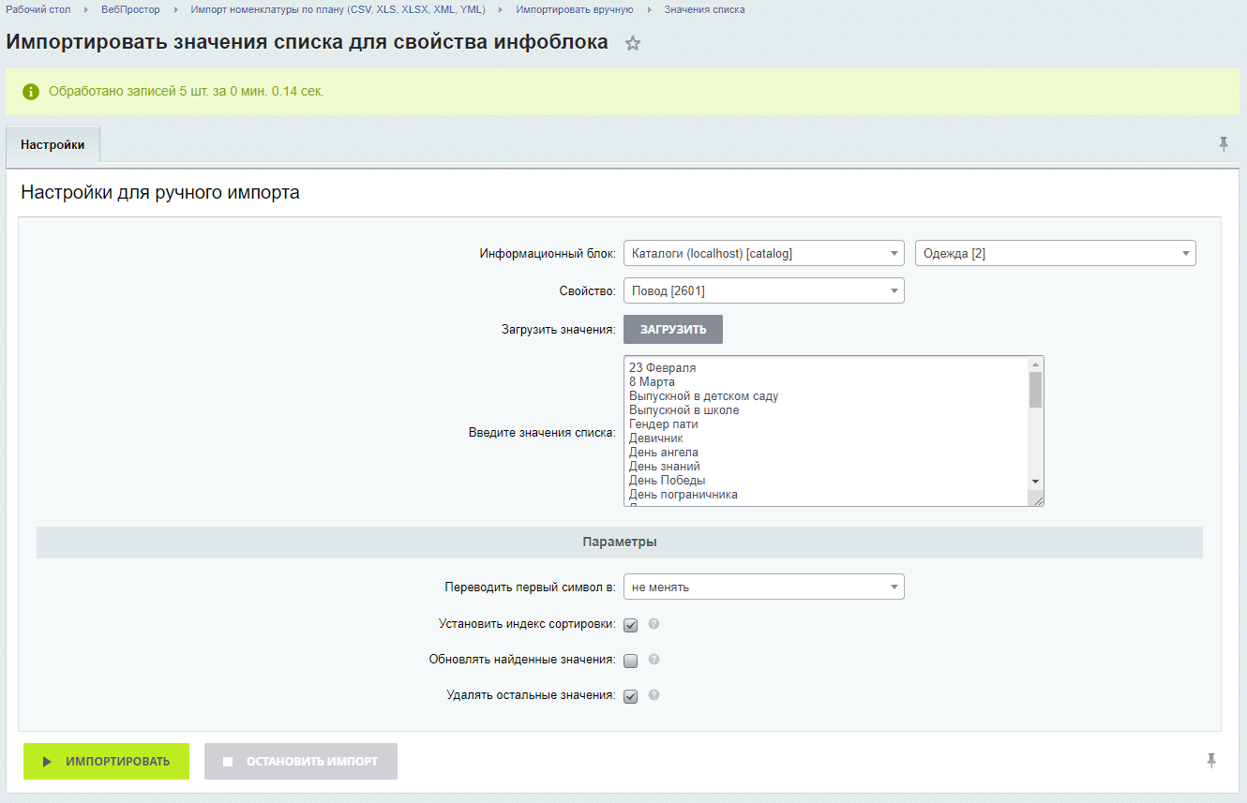
Task: Open the 'не менять' first symbol dropdown
Action: coord(764,587)
